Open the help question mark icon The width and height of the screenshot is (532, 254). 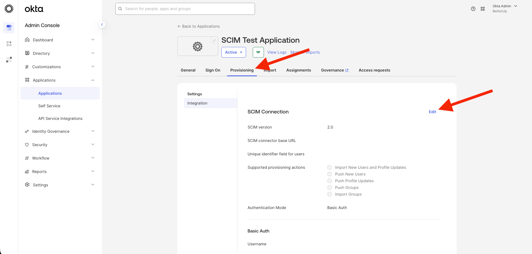tap(473, 9)
